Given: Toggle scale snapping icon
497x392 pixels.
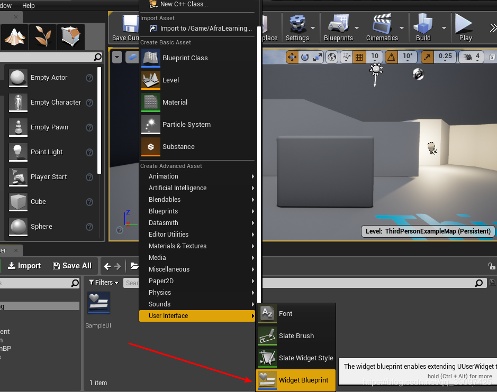Looking at the screenshot, I should (427, 57).
